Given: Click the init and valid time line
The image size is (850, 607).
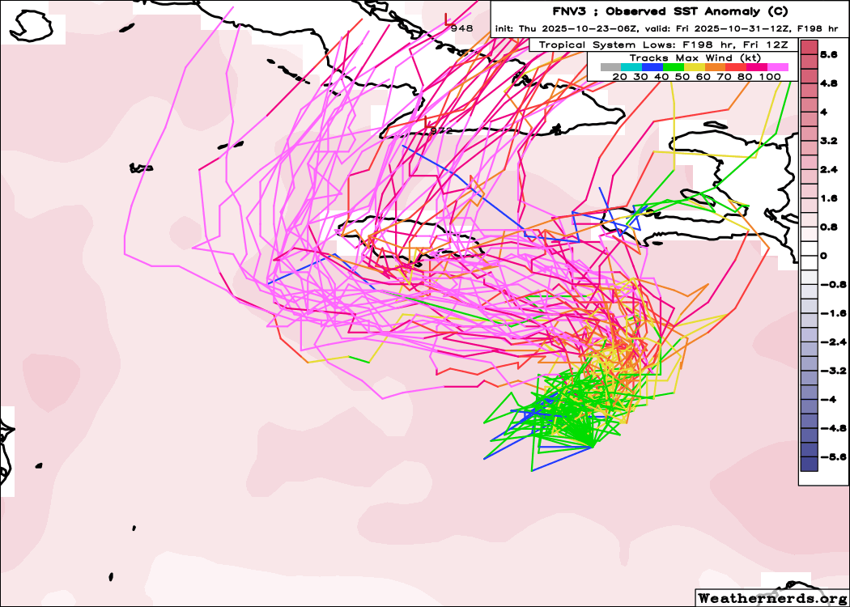Looking at the screenshot, I should point(668,29).
